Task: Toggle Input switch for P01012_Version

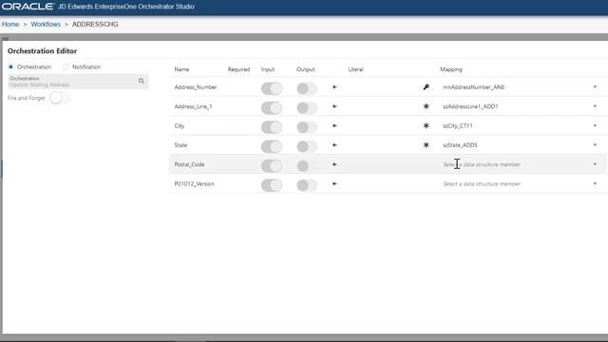Action: (272, 185)
